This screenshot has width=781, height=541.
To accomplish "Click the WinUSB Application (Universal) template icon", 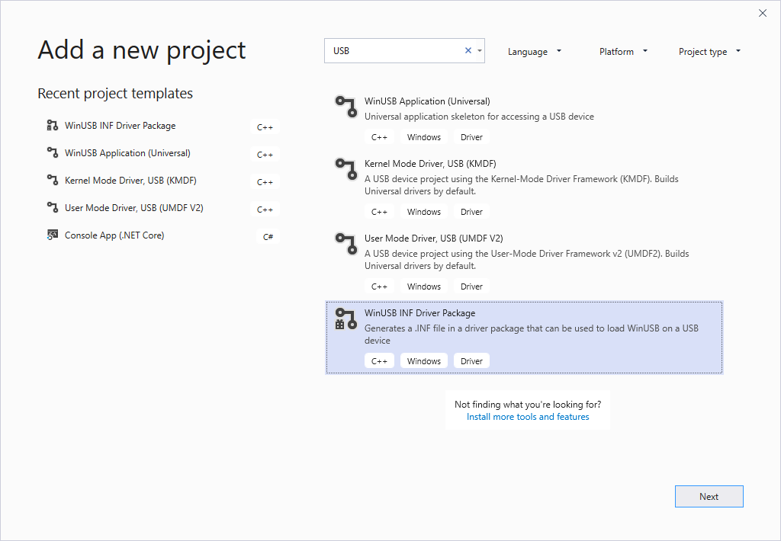I will pyautogui.click(x=346, y=106).
